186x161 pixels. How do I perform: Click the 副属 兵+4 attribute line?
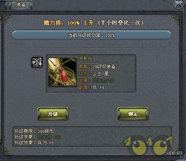91,87
